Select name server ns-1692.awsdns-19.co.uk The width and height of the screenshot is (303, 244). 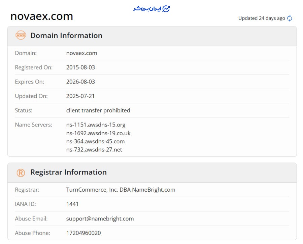click(x=98, y=133)
